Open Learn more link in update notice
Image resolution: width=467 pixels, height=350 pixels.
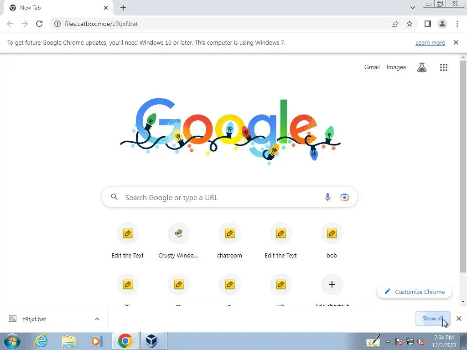[x=430, y=42]
